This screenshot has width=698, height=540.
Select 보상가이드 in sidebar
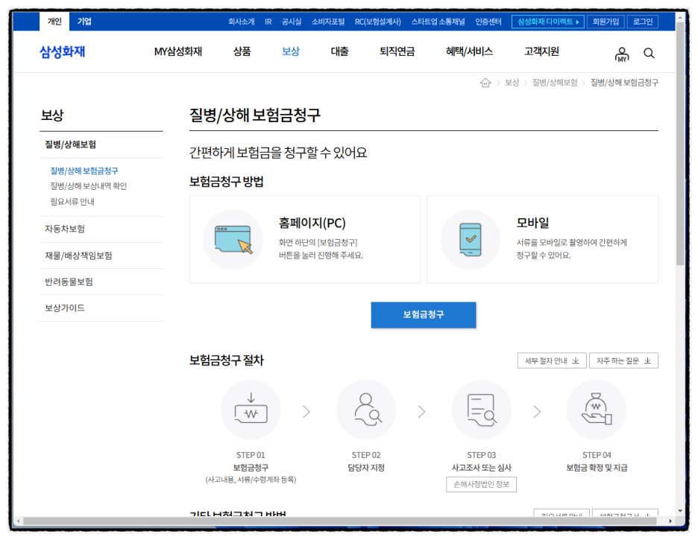65,308
